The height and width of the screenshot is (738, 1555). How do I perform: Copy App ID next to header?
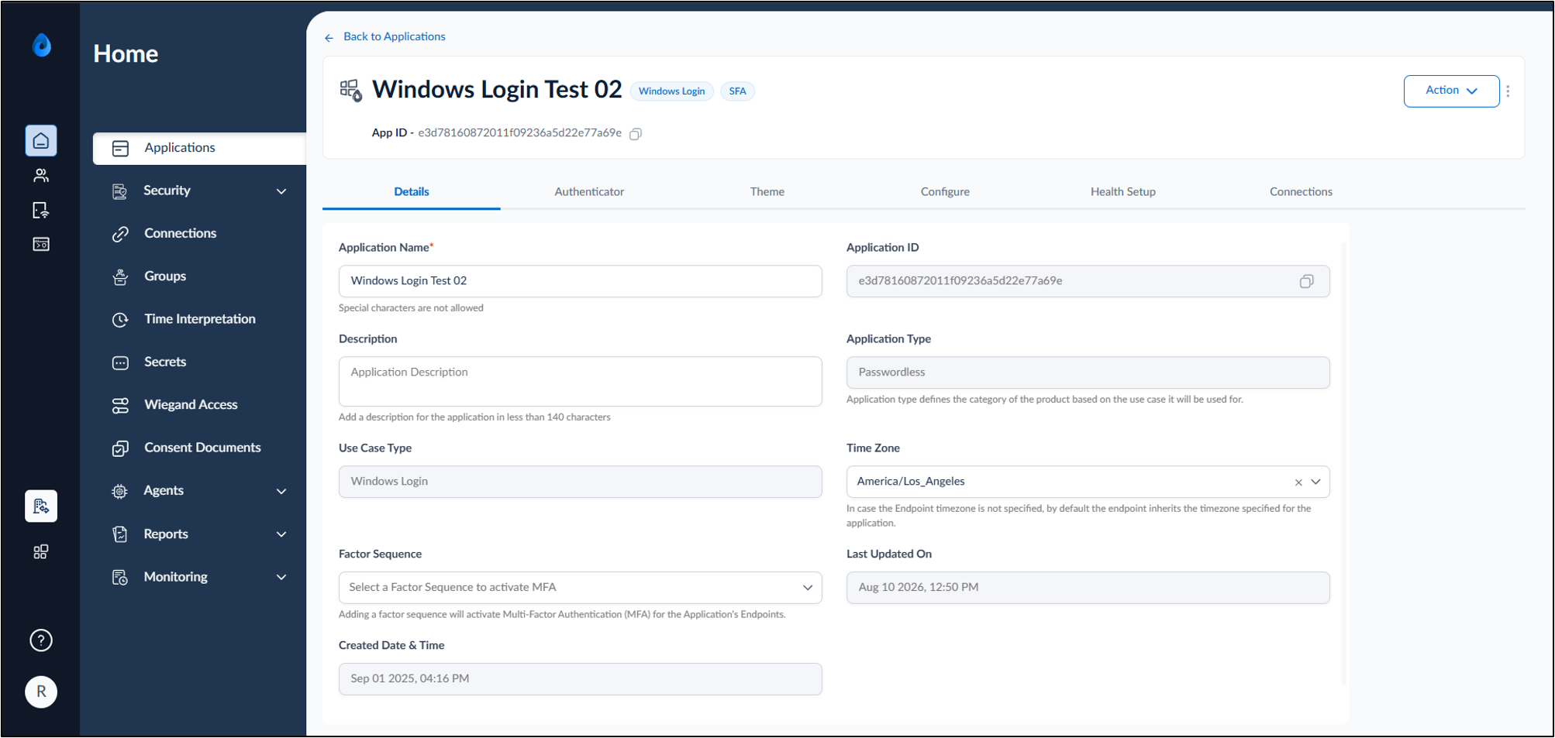click(636, 134)
